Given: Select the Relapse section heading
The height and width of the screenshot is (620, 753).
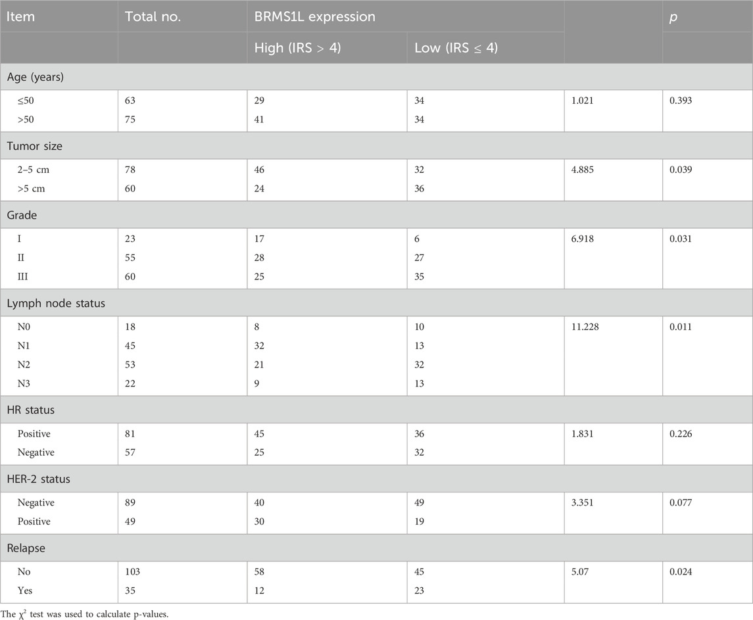Looking at the screenshot, I should (26, 548).
